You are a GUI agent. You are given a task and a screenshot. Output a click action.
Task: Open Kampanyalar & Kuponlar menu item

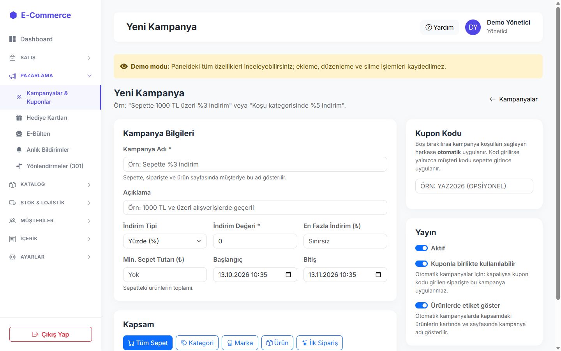(x=50, y=97)
